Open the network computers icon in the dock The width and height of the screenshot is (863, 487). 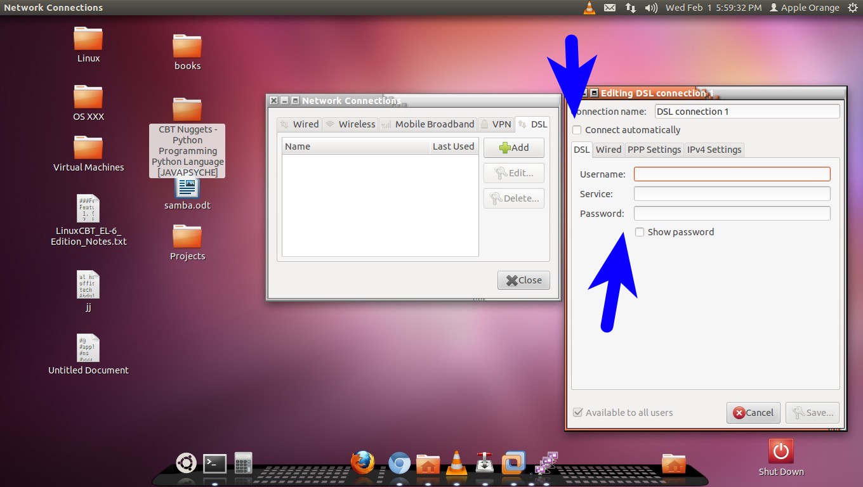546,463
